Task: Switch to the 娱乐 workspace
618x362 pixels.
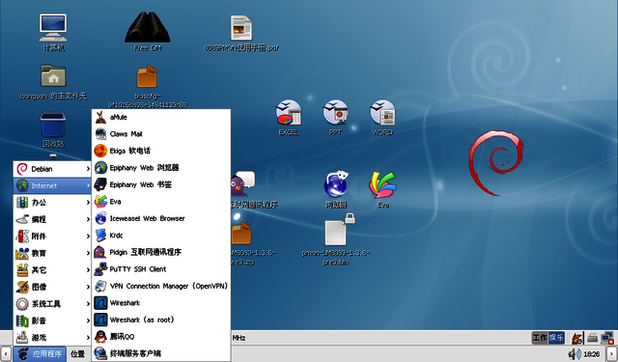Action: pyautogui.click(x=556, y=338)
